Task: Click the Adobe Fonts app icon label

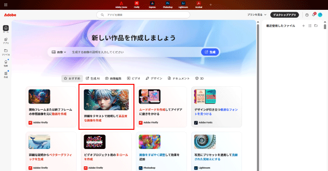Action: (x=203, y=123)
